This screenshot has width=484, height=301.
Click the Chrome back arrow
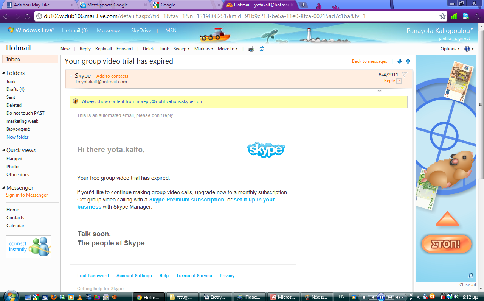coord(6,16)
